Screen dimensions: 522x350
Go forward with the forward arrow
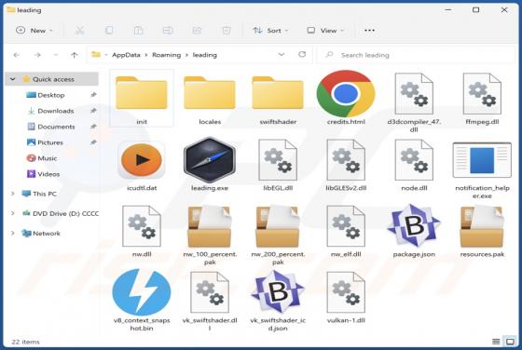click(x=37, y=55)
